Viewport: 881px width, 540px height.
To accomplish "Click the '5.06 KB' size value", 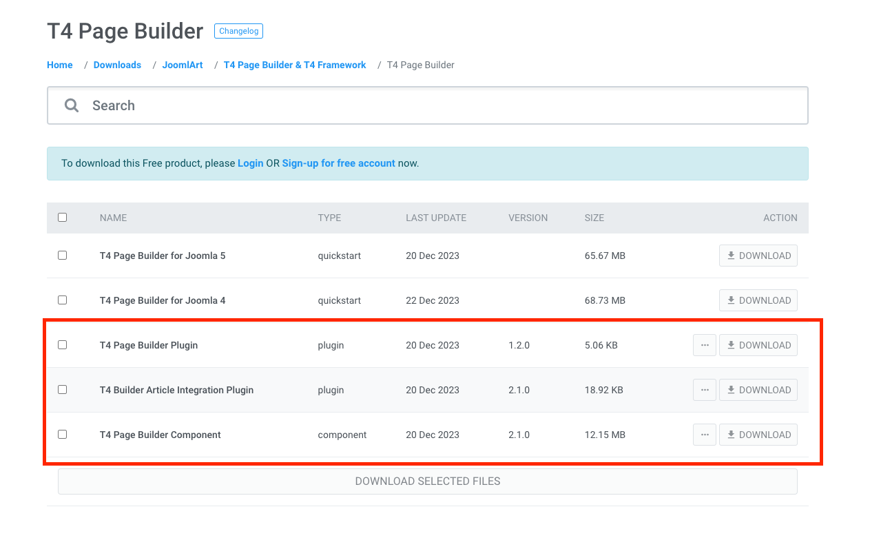I will (601, 345).
